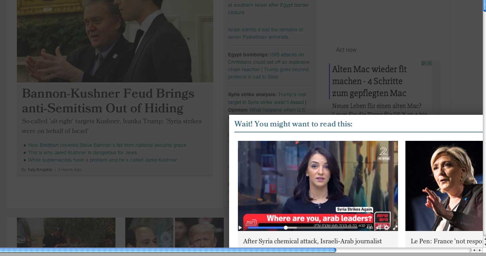Image resolution: width=486 pixels, height=256 pixels.
Task: Open 'White supremacists have a problem' link
Action: pos(102,160)
